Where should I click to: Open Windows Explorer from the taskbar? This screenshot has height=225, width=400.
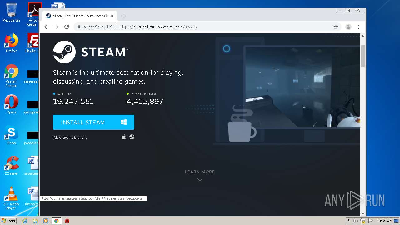click(x=35, y=221)
